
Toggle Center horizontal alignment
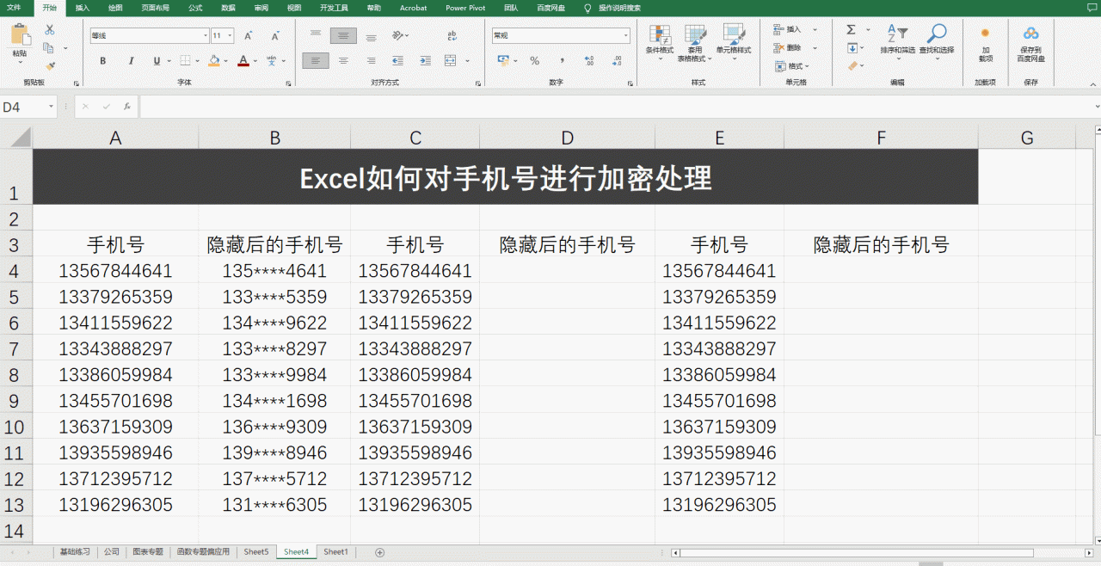point(343,61)
